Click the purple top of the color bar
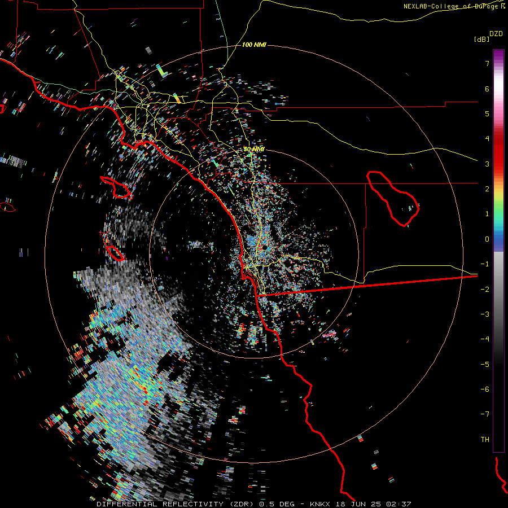The width and height of the screenshot is (508, 508). pyautogui.click(x=498, y=55)
